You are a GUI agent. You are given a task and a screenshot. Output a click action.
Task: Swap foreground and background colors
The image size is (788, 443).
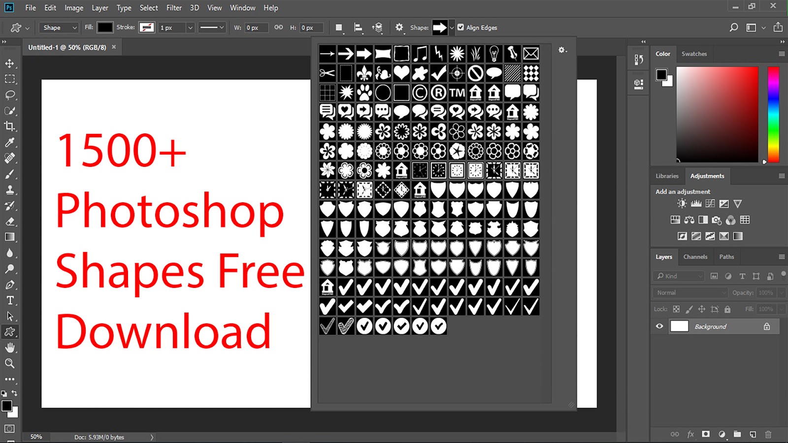(x=14, y=393)
